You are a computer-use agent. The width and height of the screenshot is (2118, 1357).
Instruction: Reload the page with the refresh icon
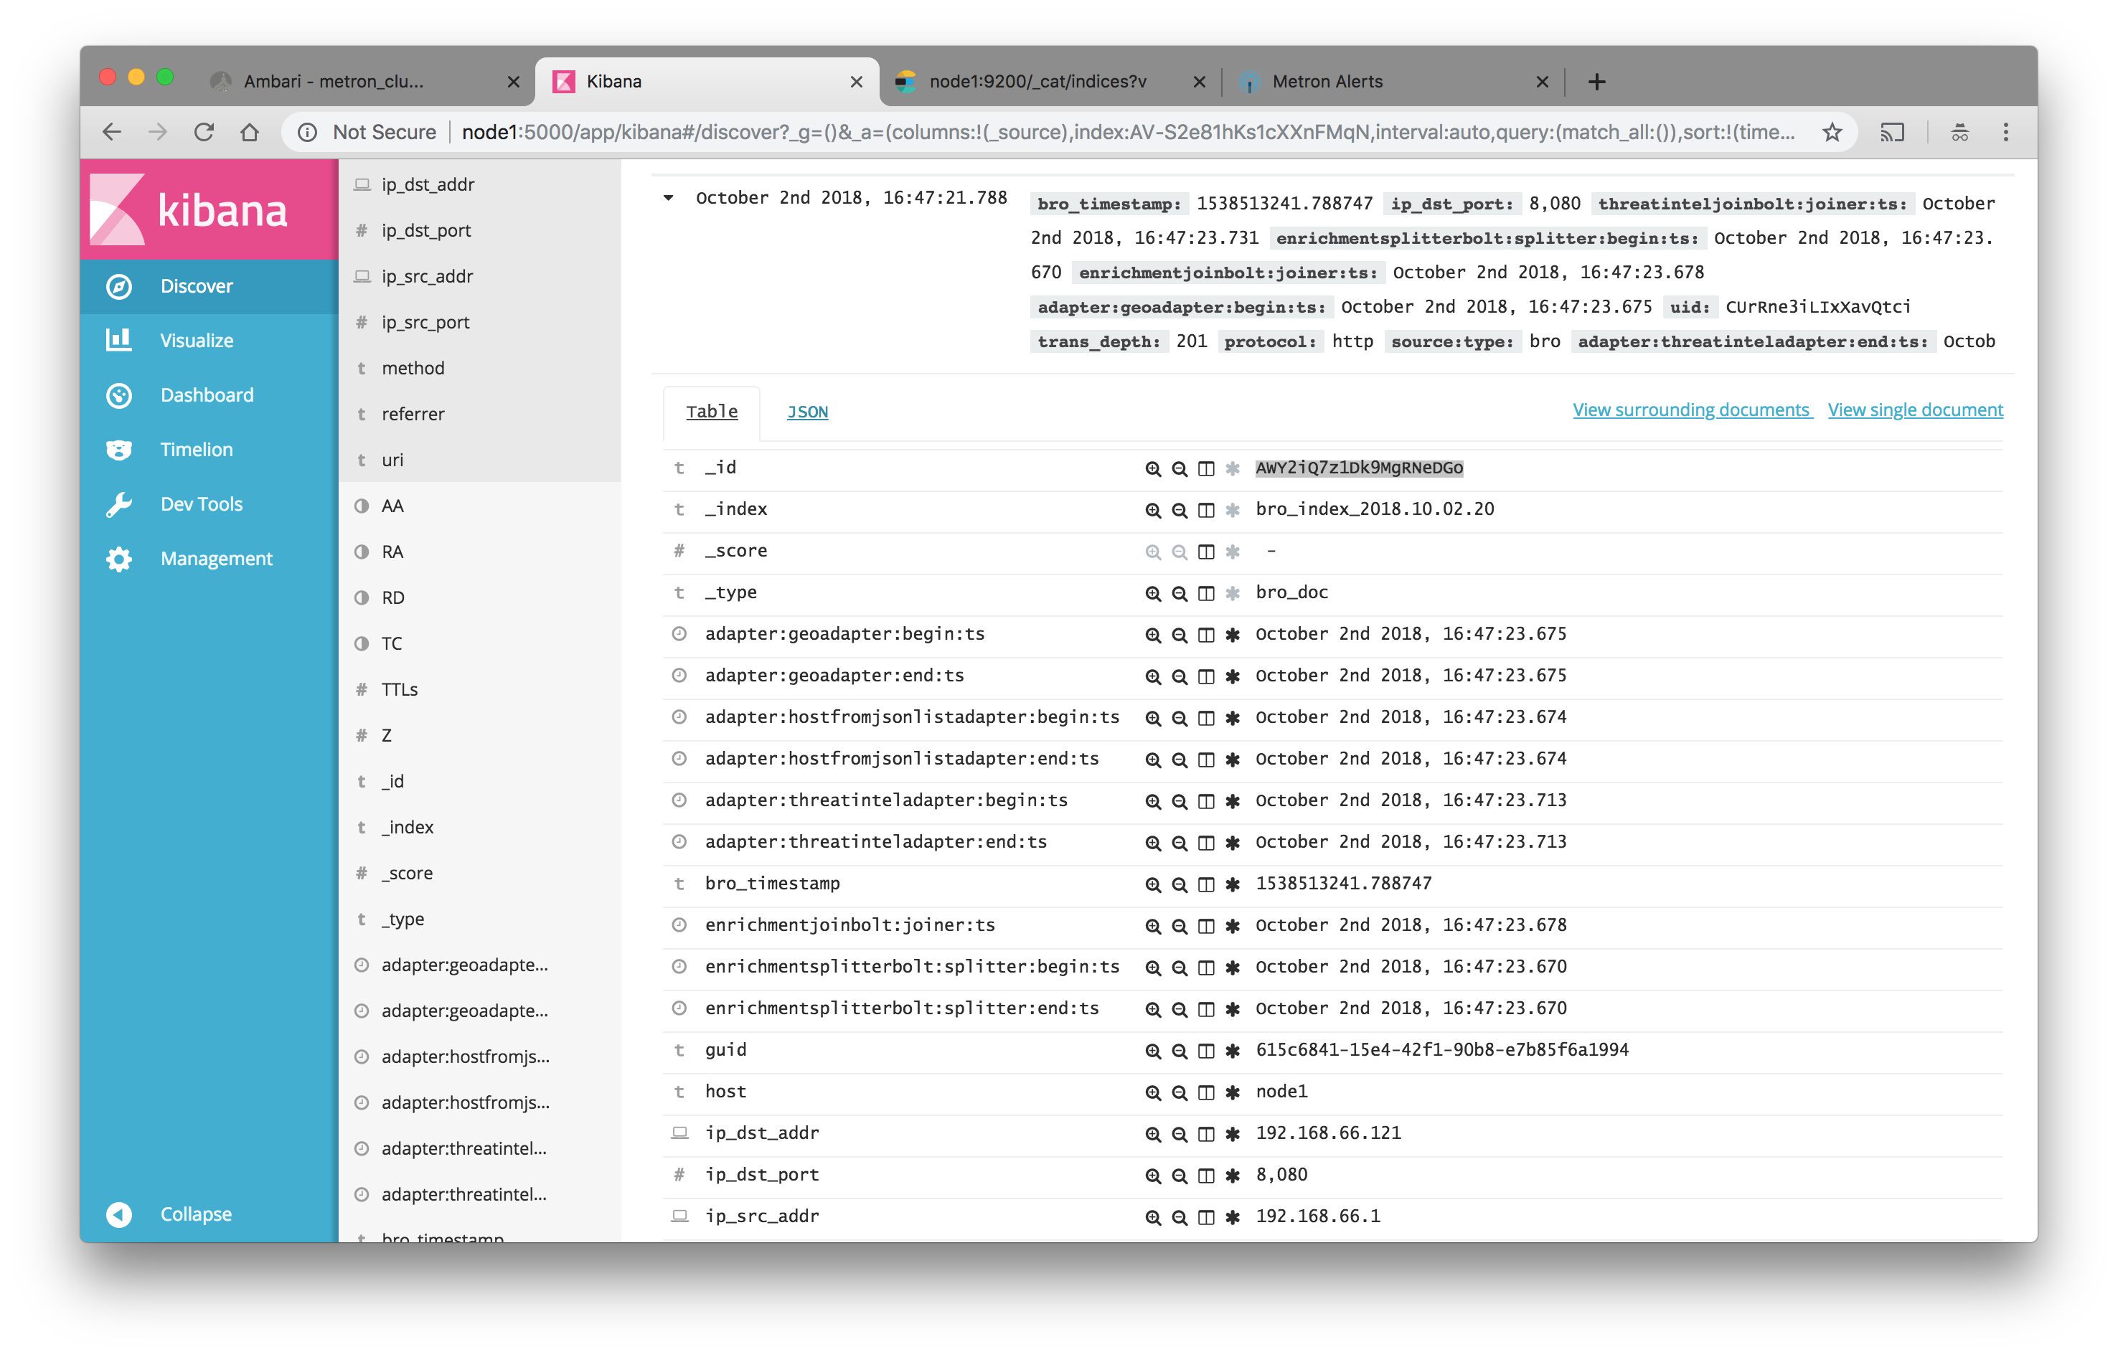204,132
